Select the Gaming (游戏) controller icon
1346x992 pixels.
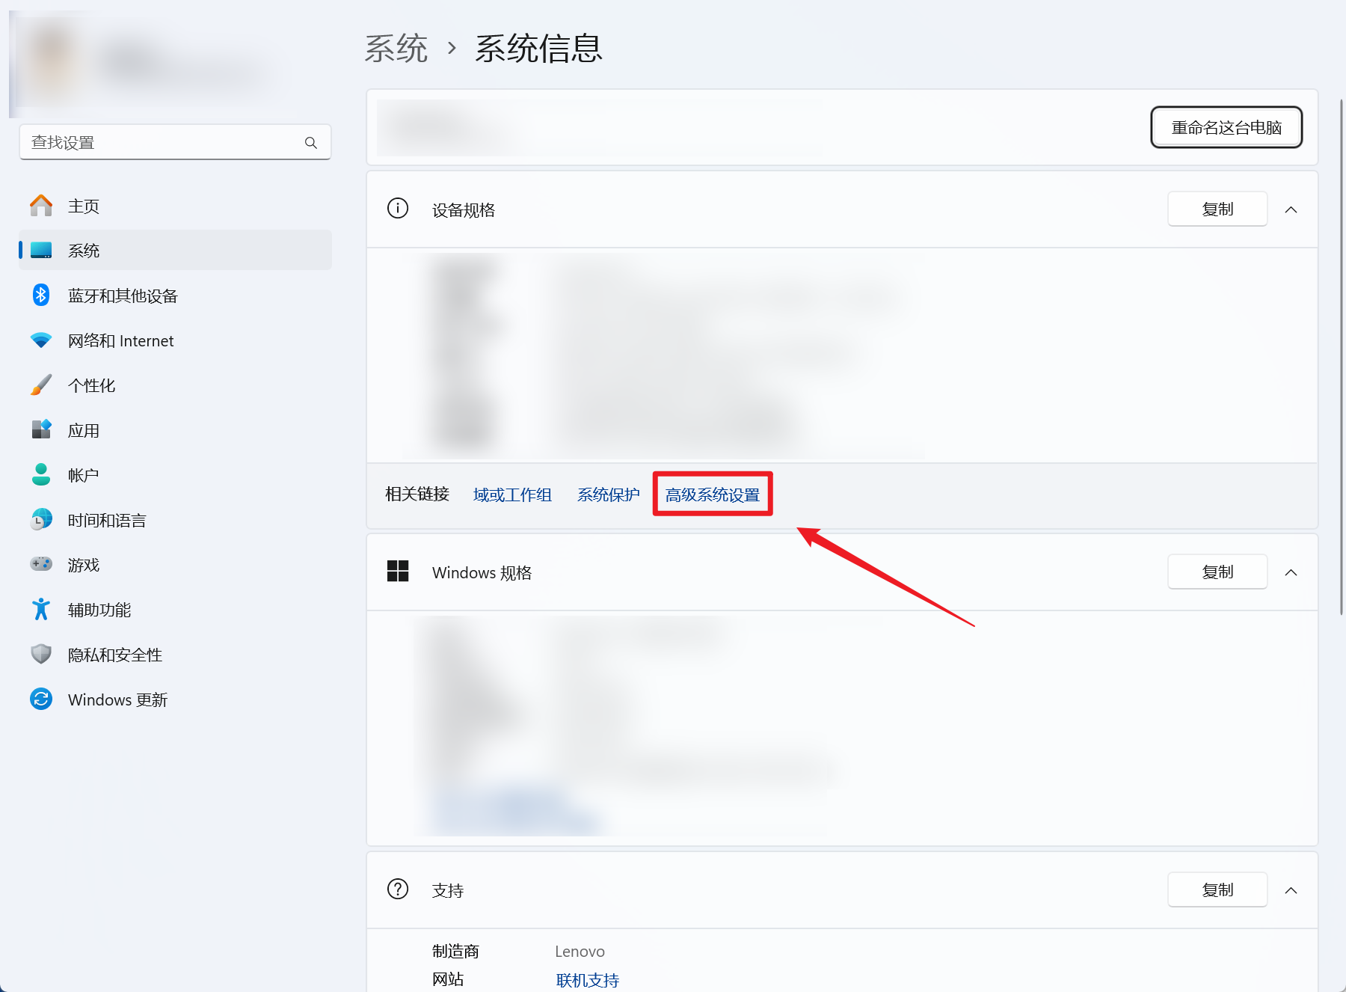(41, 565)
